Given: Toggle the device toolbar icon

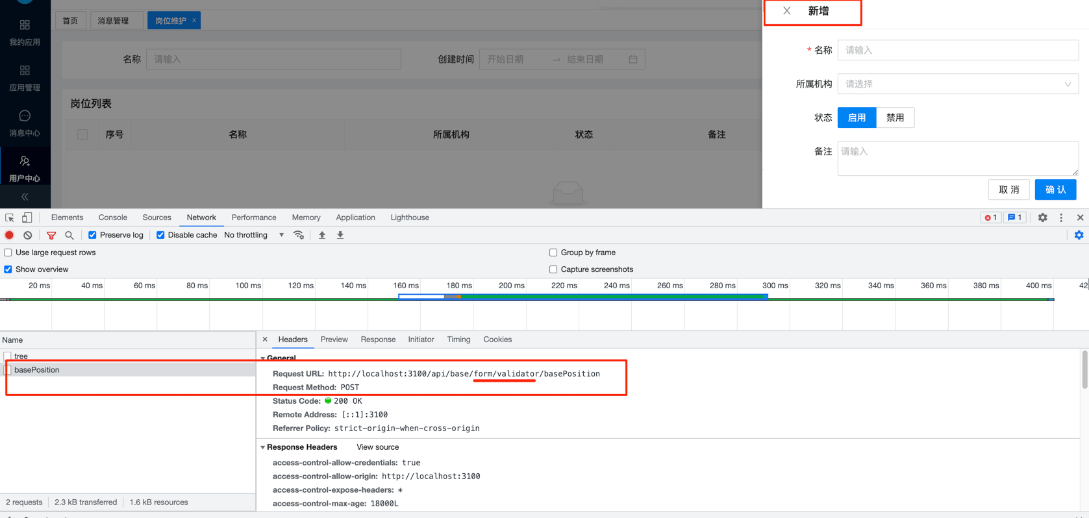Looking at the screenshot, I should point(27,217).
